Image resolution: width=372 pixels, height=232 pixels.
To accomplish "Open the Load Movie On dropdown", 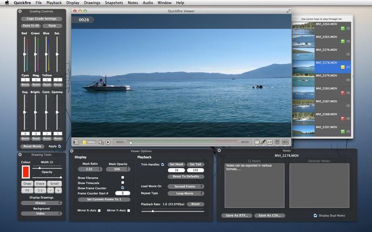I will point(186,187).
